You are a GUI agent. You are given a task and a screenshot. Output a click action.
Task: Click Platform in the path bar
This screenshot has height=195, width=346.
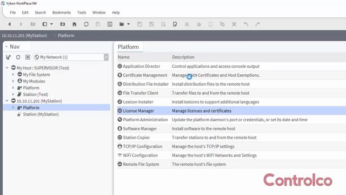pyautogui.click(x=66, y=36)
